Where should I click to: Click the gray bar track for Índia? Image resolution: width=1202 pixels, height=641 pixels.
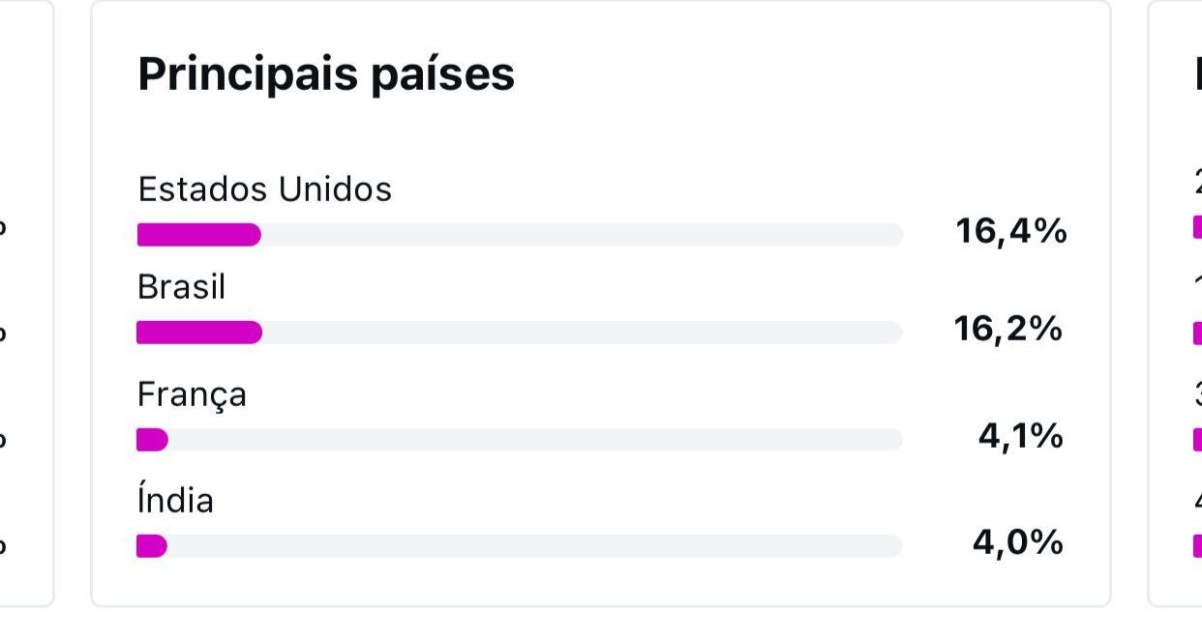pyautogui.click(x=534, y=546)
